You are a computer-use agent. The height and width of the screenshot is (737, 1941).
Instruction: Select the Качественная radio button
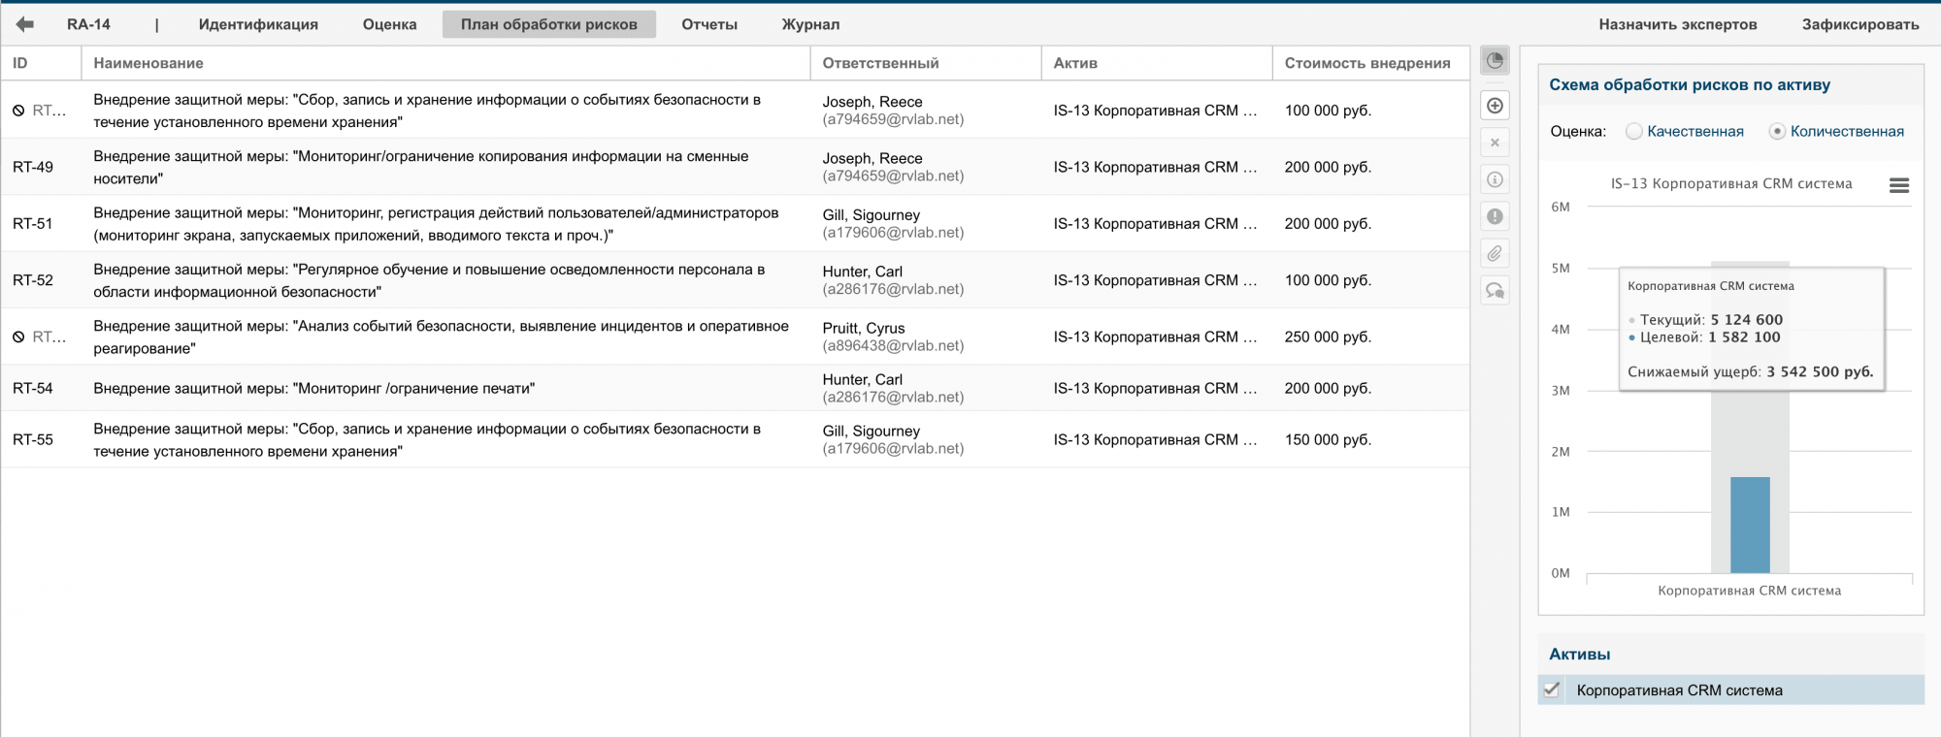[1634, 131]
